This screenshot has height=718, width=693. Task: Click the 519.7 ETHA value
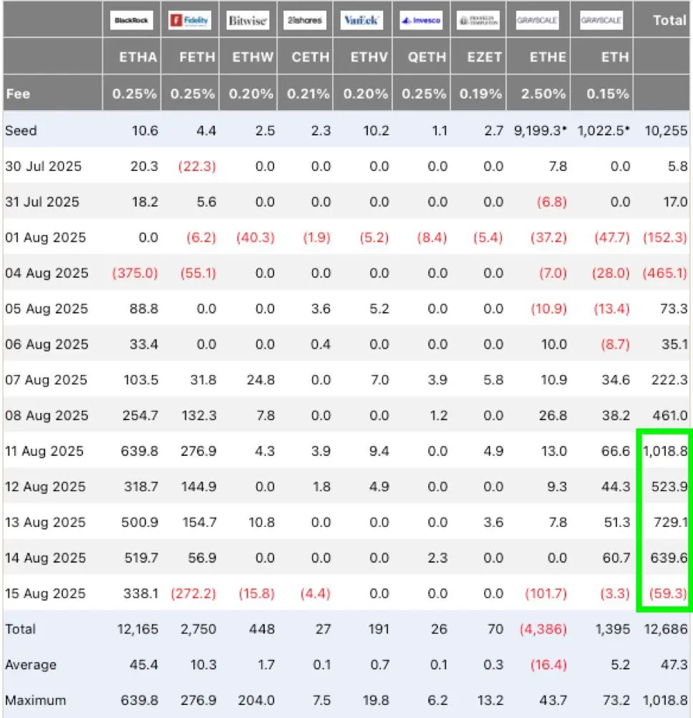click(142, 558)
